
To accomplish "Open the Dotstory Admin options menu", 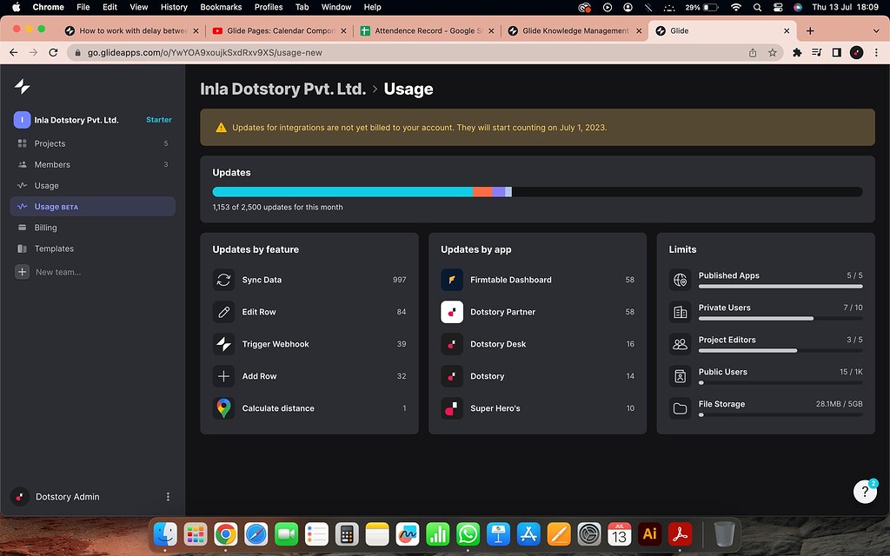I will pyautogui.click(x=168, y=496).
